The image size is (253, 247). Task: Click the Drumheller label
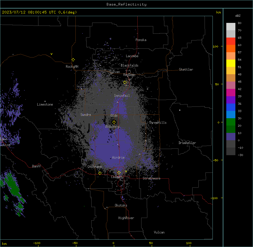click(x=187, y=143)
